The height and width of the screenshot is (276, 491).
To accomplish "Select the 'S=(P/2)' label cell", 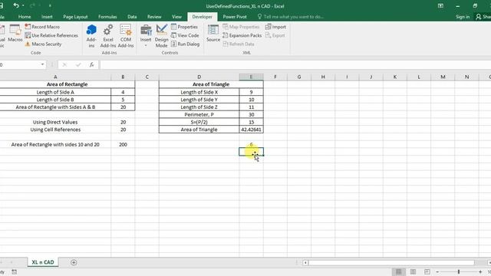I will pyautogui.click(x=199, y=122).
